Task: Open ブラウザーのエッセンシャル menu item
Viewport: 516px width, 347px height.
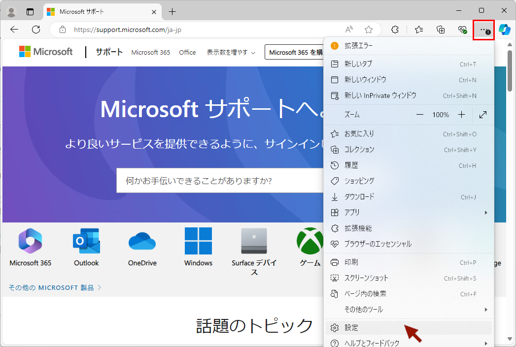Action: pos(409,244)
